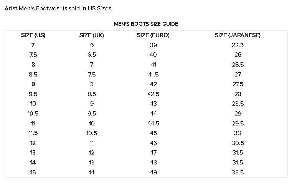Click Euro size 42.5 cell

(153, 94)
